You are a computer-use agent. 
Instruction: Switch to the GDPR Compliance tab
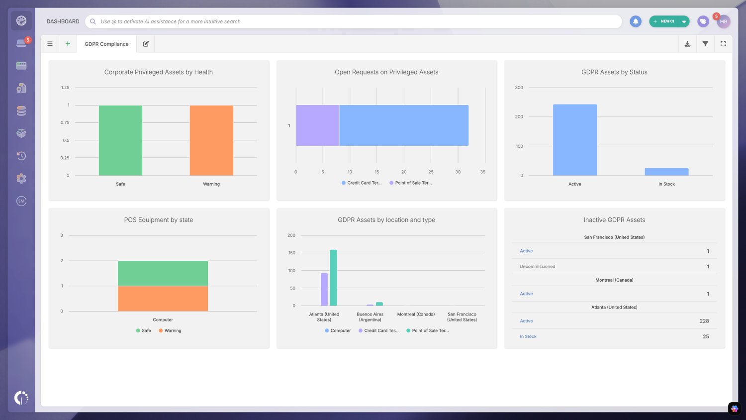point(106,43)
